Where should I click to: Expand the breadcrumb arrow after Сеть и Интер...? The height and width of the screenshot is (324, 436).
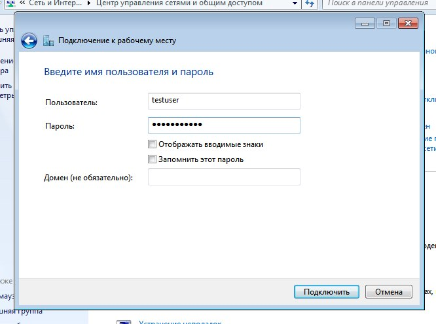point(89,3)
